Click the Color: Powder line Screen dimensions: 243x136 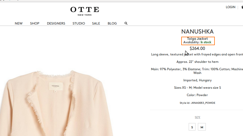click(x=197, y=95)
